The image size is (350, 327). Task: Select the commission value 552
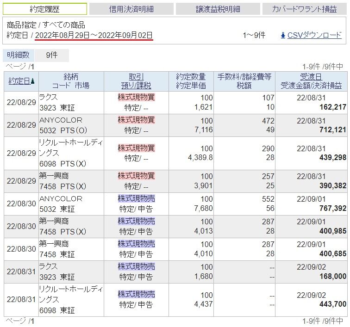268,199
